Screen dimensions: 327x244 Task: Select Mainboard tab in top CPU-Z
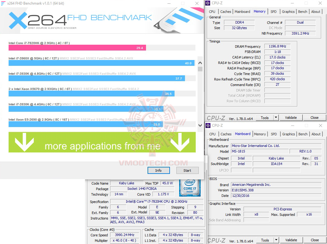tap(242, 12)
